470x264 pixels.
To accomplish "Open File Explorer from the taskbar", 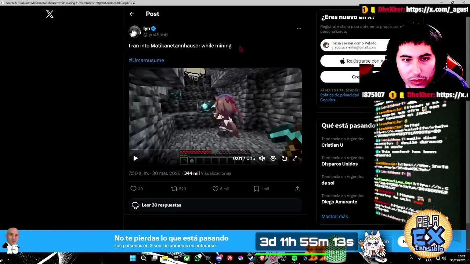I will tap(165, 258).
